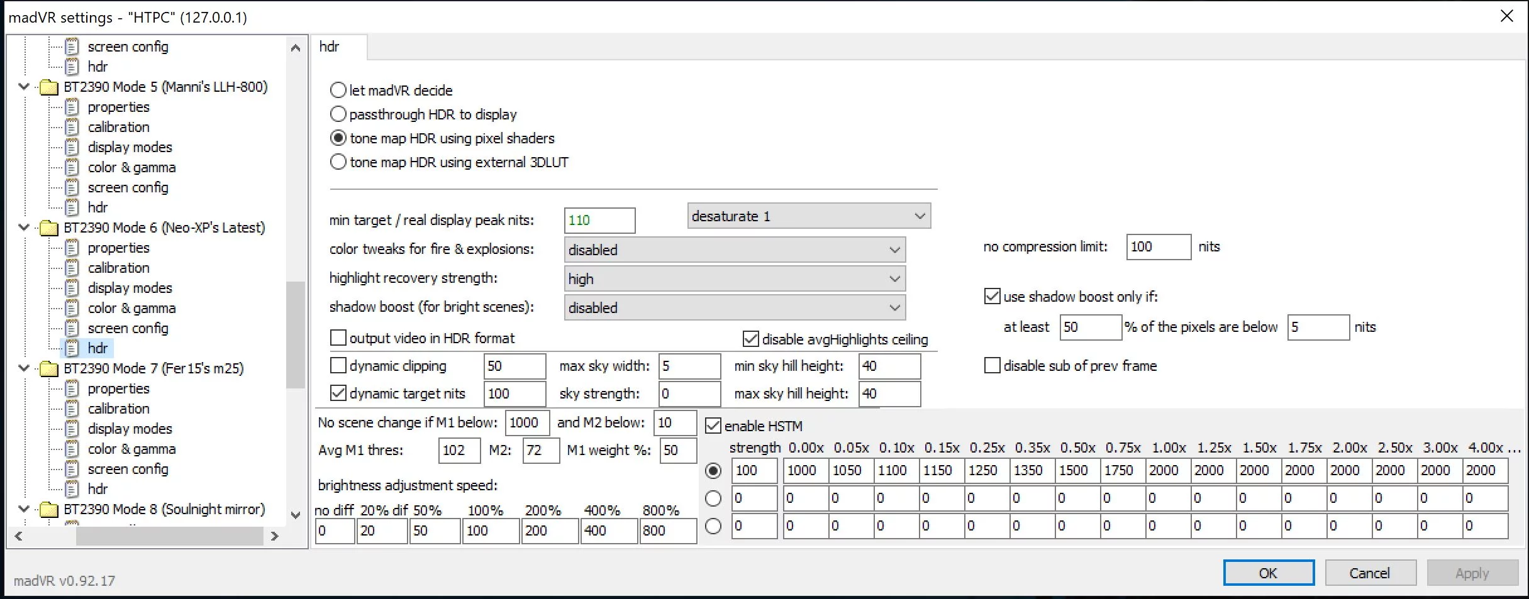Image resolution: width=1529 pixels, height=599 pixels.
Task: Click page icon beside Mode 6 color & gamma
Action: 72,308
